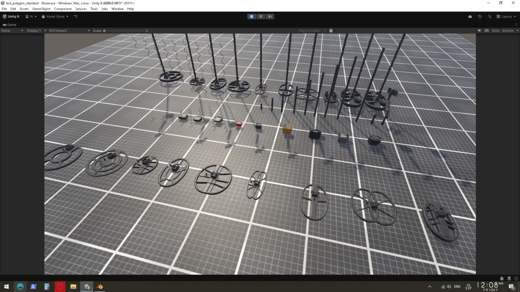Viewport: 520px width, 292px height.
Task: Pause the running game
Action: [x=260, y=16]
